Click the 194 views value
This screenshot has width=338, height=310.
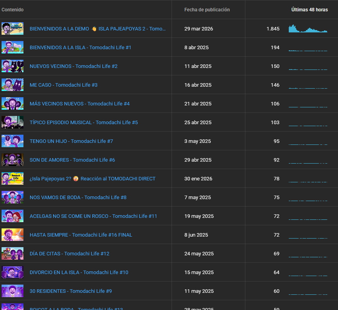click(275, 47)
